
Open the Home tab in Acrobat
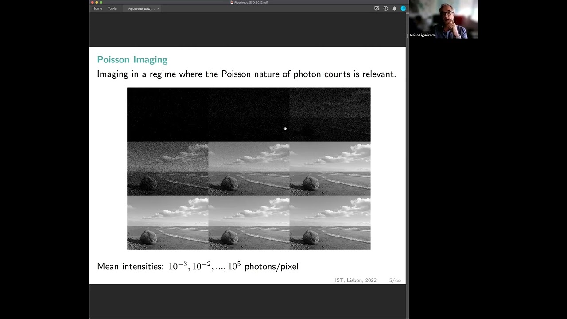(97, 8)
